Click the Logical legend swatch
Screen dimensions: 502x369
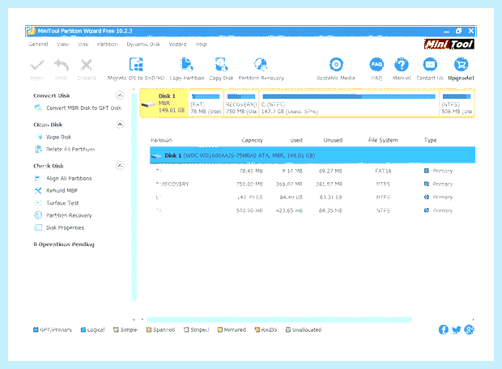[83, 329]
